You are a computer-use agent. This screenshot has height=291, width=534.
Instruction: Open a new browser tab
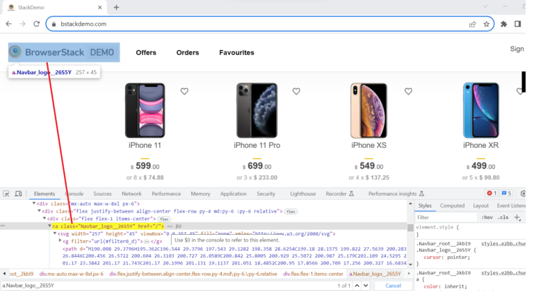point(116,7)
